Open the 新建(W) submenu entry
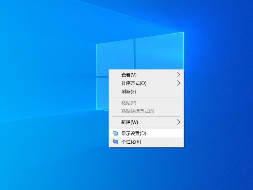The width and height of the screenshot is (253, 190). point(146,122)
